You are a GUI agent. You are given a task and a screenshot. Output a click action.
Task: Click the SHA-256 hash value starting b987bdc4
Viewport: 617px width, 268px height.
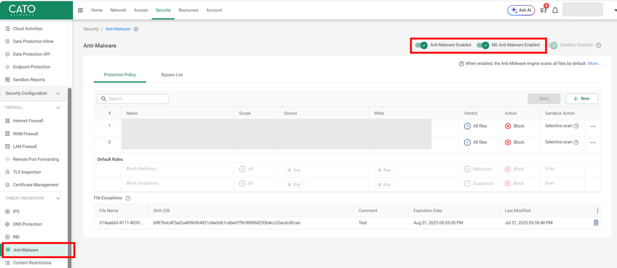click(x=227, y=223)
